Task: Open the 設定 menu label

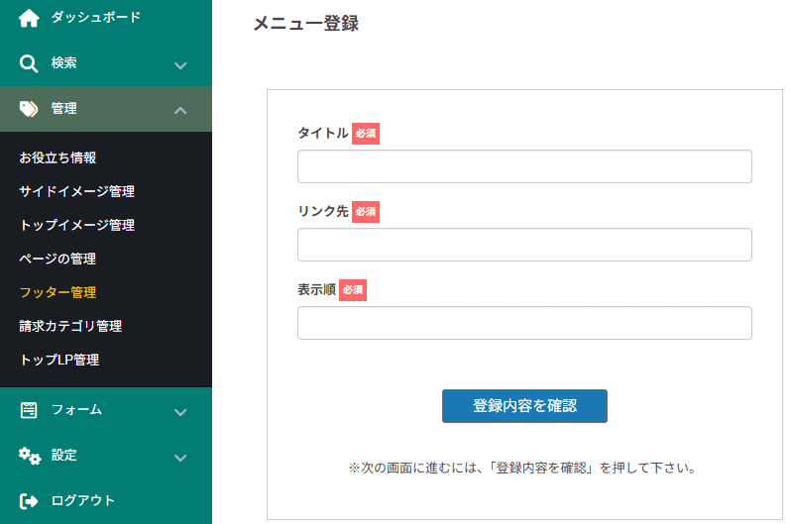Action: 64,455
